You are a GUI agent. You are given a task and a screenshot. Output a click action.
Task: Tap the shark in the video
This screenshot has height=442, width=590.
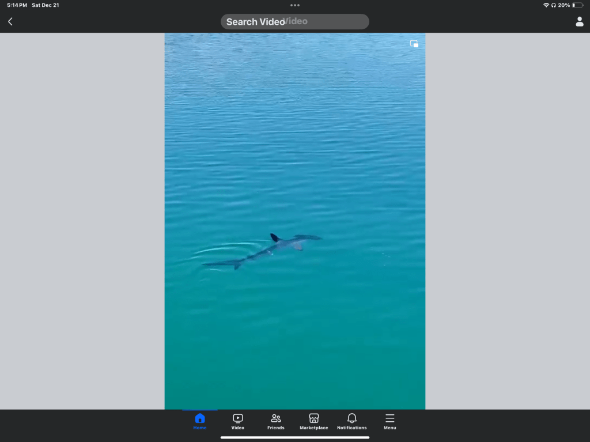point(271,249)
